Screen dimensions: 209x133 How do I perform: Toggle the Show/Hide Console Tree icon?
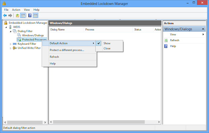pyautogui.click(x=23, y=15)
